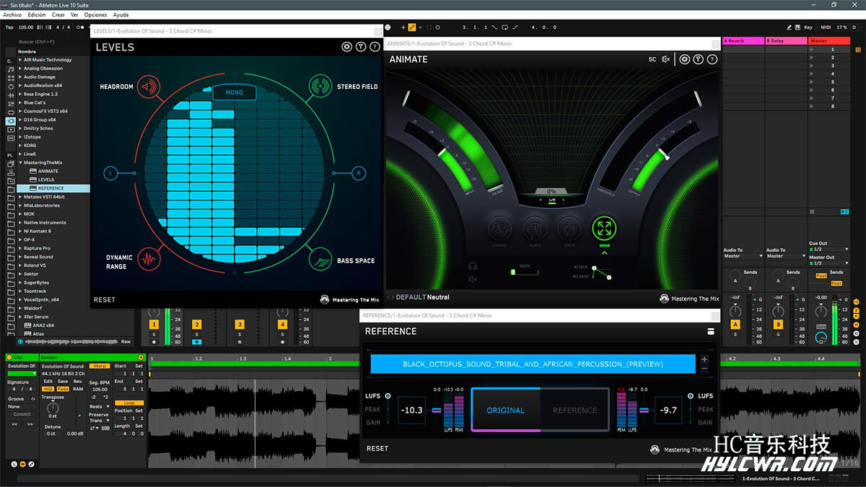Open the Stereo Field meter in LEVELS
Viewport: 866px width, 487px height.
(x=320, y=87)
